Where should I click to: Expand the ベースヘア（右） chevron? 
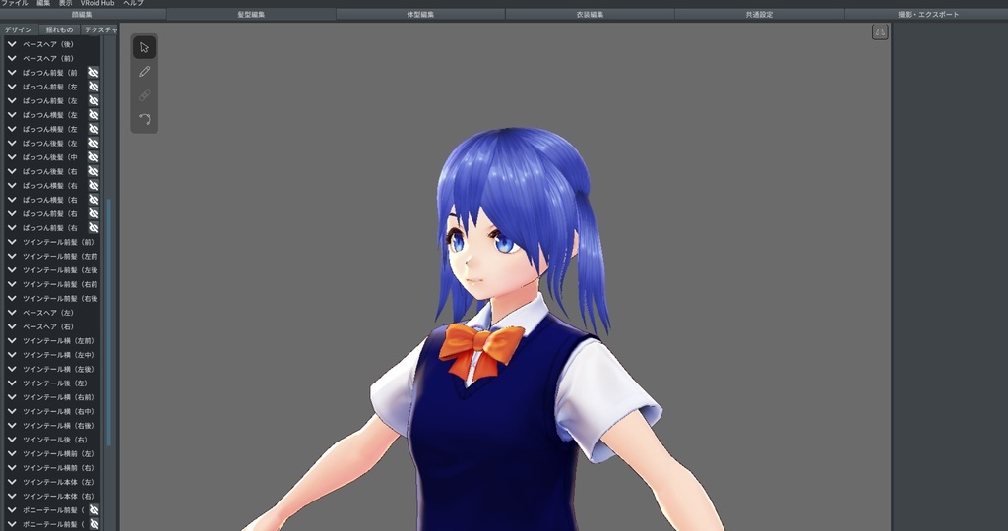point(12,326)
